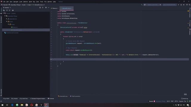Screen dimensions: 191x107
Task: Open the Start menu on the taskbar
Action: pyautogui.click(x=2, y=105)
